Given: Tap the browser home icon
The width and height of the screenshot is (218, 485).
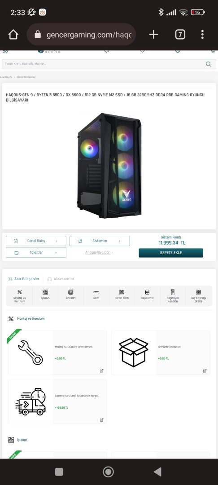Looking at the screenshot, I should point(13,34).
